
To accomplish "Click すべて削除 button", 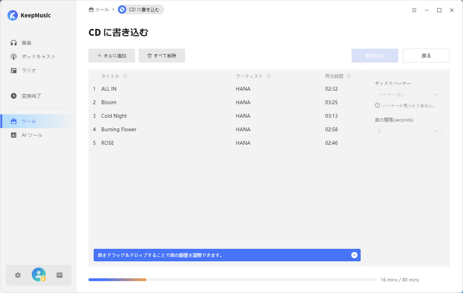I will coord(162,55).
